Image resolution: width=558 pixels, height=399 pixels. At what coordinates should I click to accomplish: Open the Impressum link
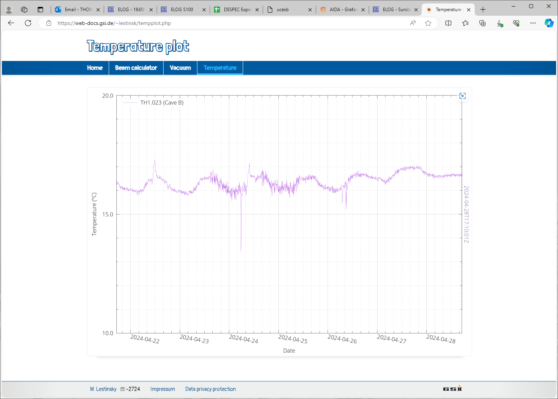[x=162, y=389]
